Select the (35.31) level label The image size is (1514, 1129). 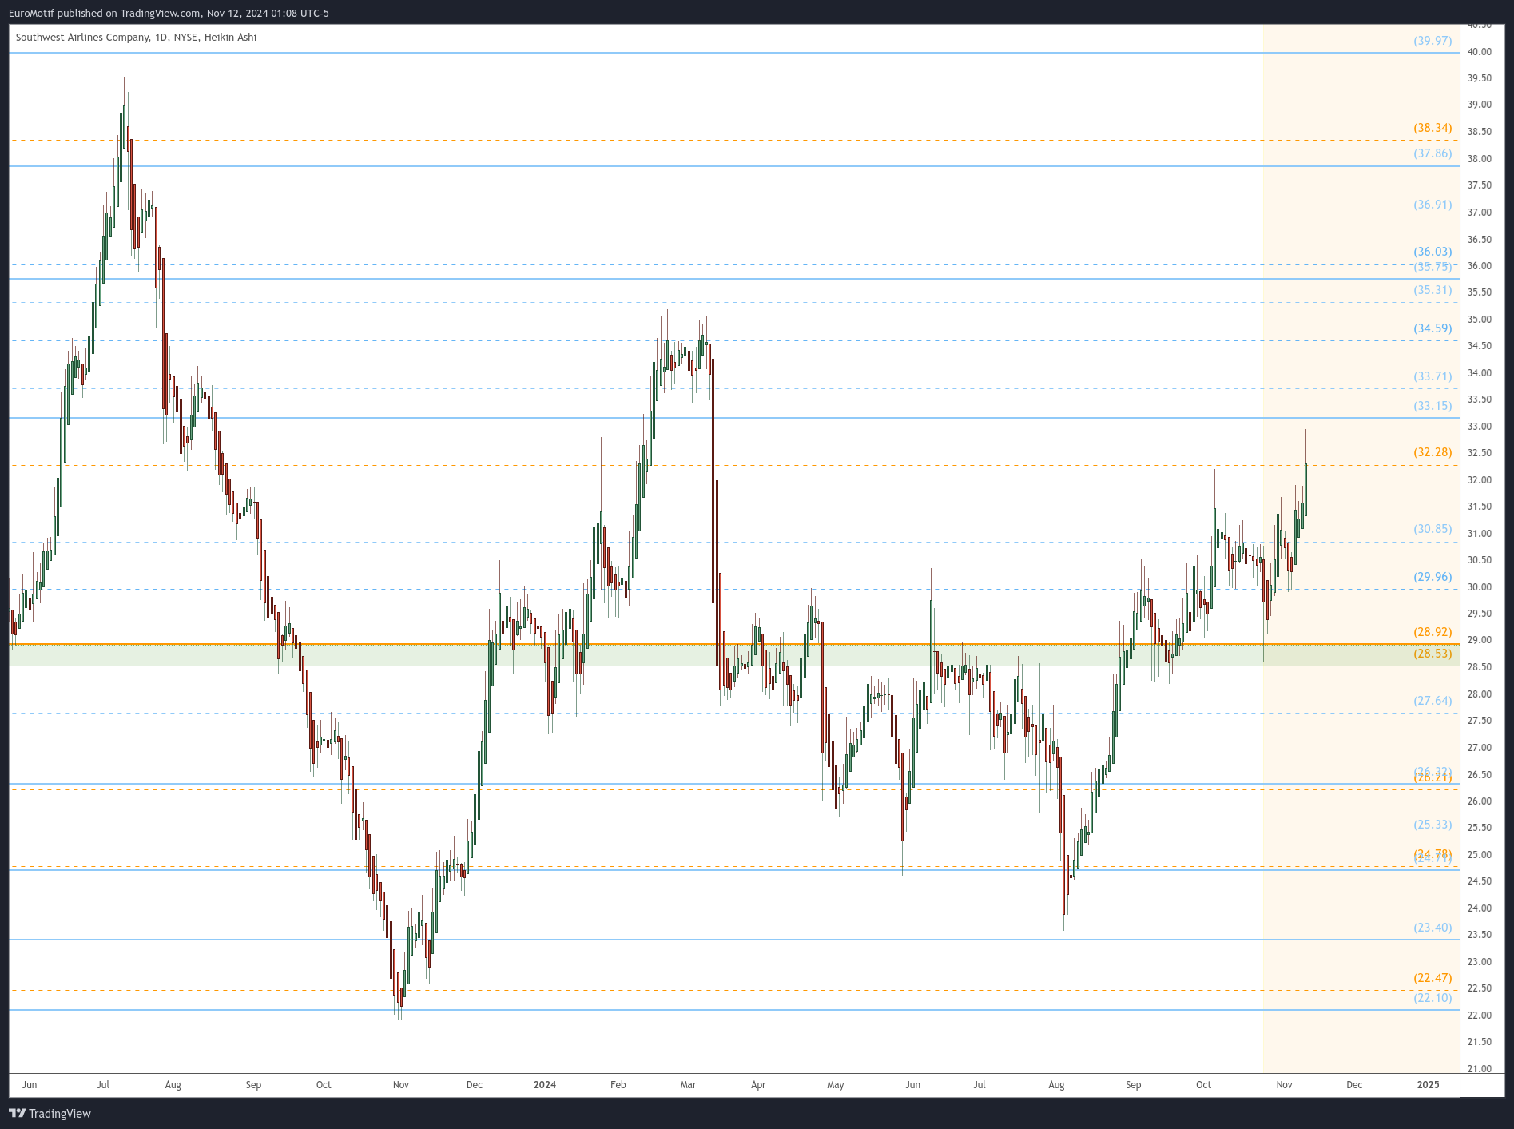(x=1433, y=290)
